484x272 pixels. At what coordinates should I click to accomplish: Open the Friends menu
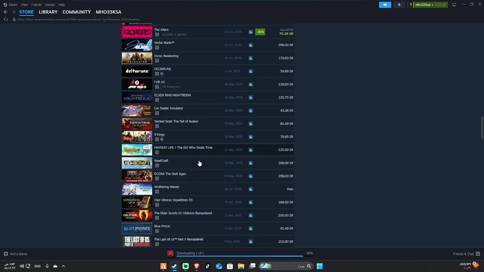tap(36, 5)
